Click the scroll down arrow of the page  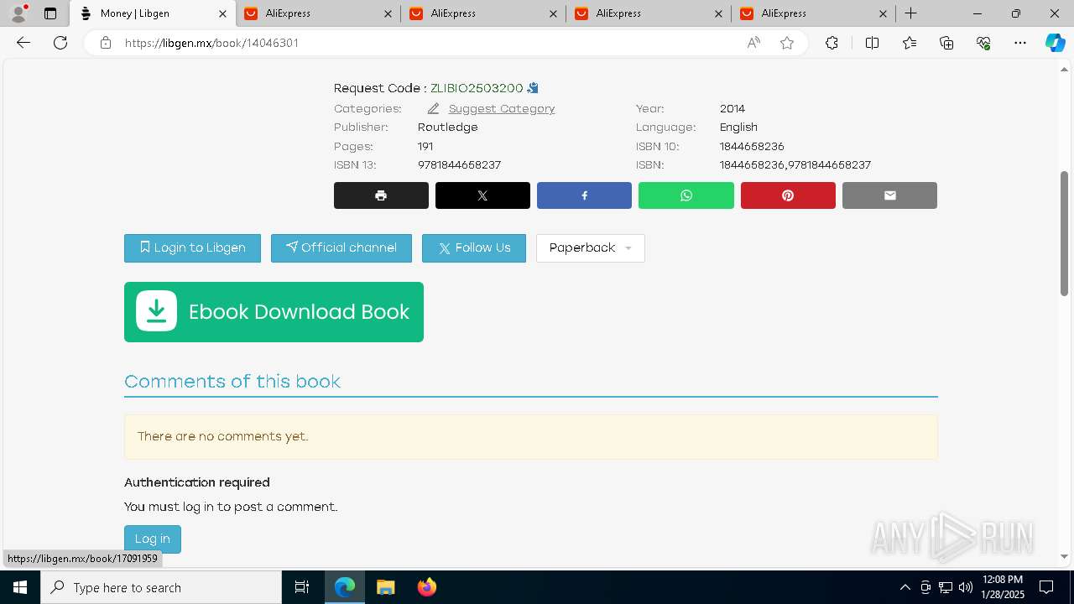(x=1064, y=556)
